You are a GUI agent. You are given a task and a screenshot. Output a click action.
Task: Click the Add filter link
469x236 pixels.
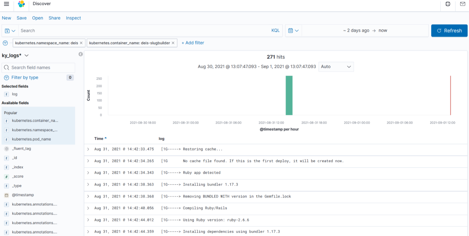(193, 43)
